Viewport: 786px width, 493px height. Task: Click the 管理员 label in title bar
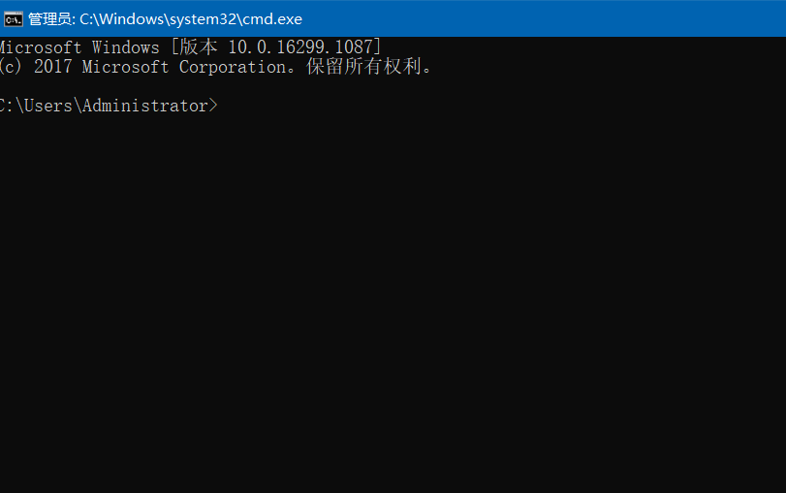point(50,18)
